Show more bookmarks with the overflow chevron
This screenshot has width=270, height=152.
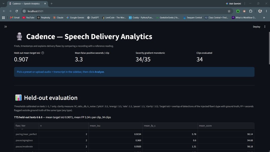264,17
